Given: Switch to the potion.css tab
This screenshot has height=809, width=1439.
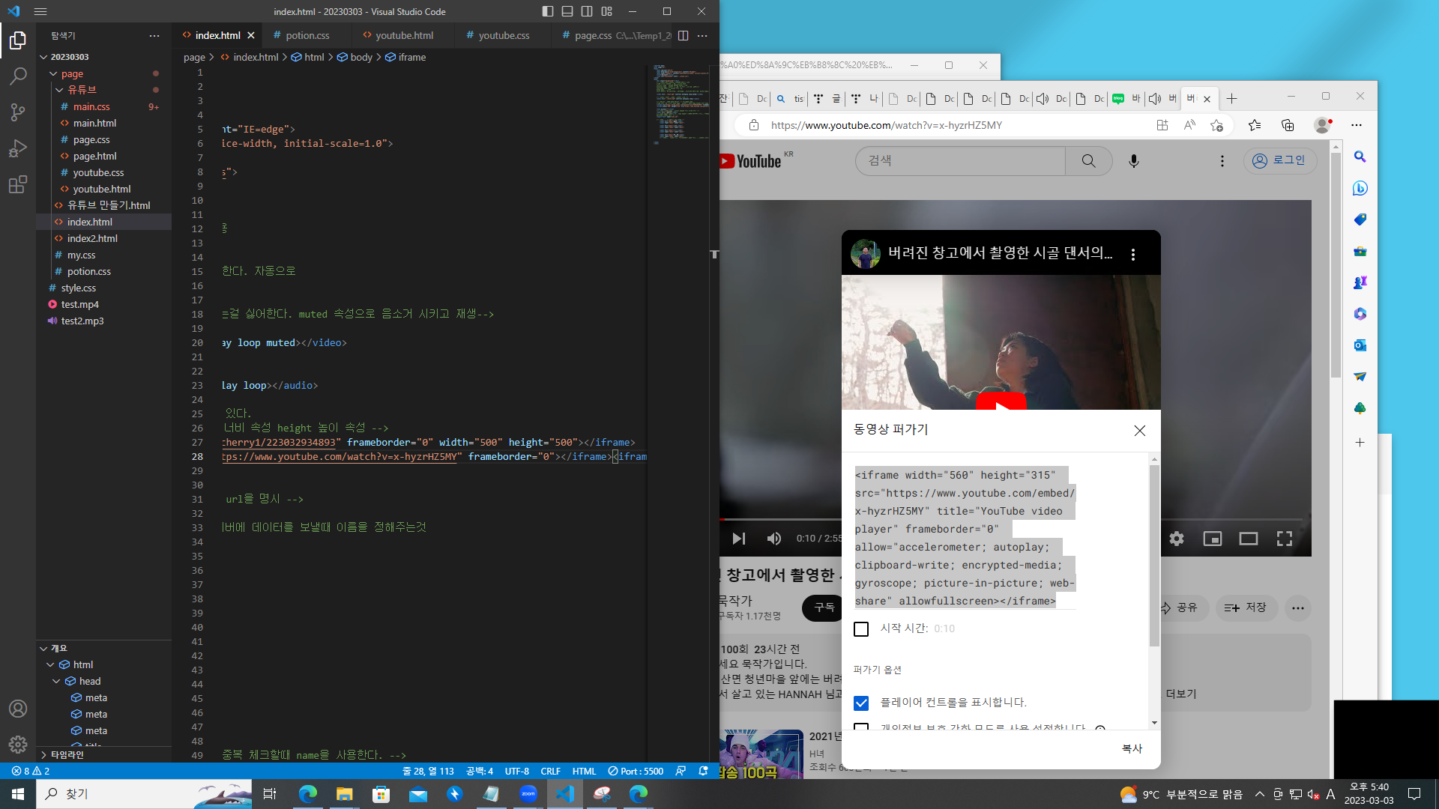Looking at the screenshot, I should click(x=307, y=35).
